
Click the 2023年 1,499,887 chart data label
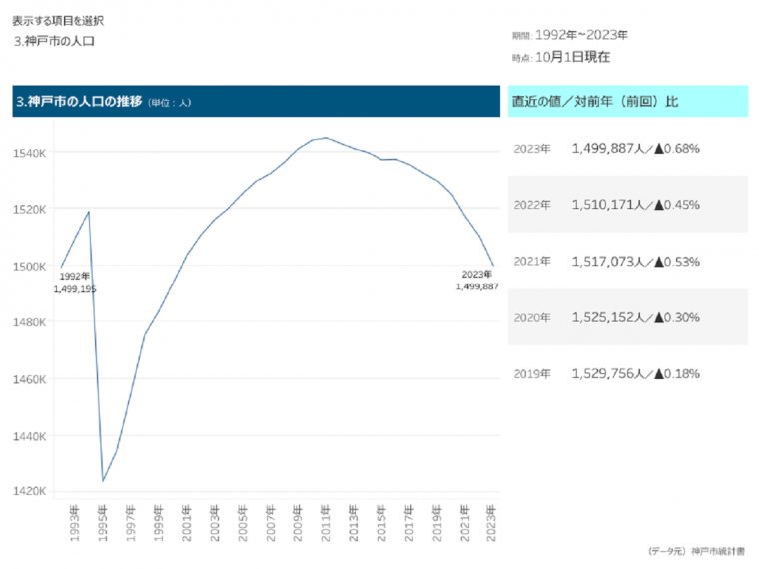pyautogui.click(x=477, y=281)
